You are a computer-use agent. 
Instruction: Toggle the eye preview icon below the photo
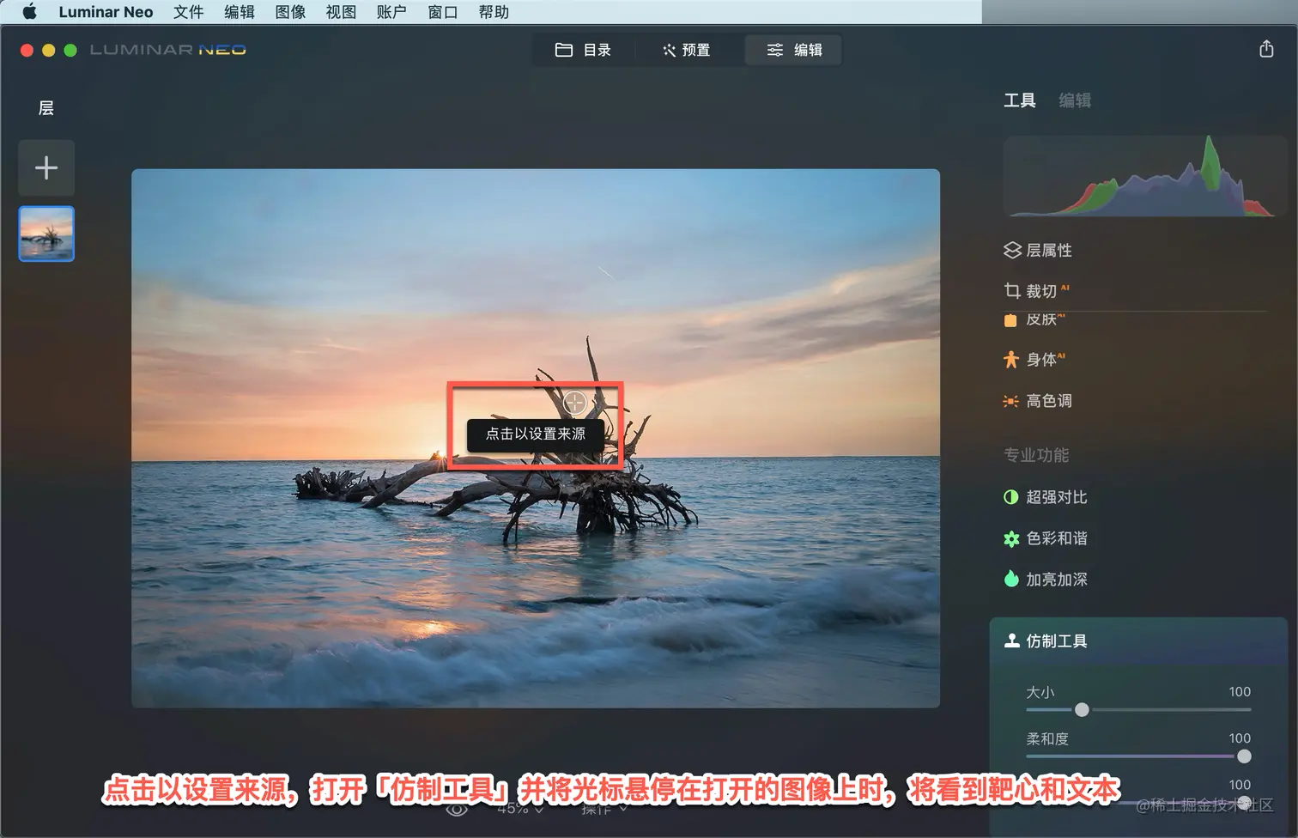[457, 809]
